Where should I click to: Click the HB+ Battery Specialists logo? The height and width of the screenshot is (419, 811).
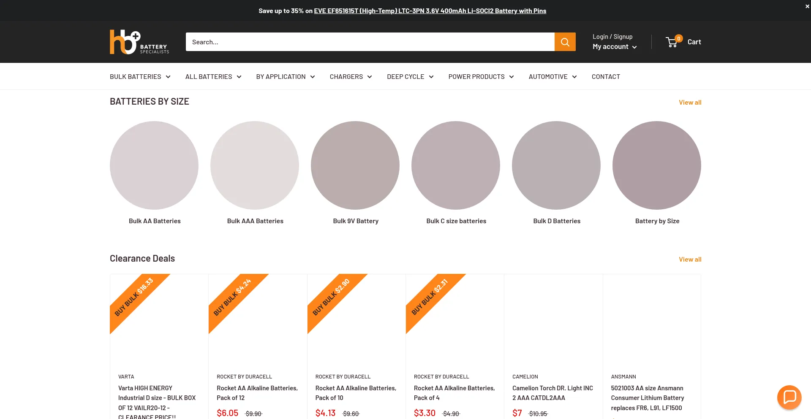(139, 42)
